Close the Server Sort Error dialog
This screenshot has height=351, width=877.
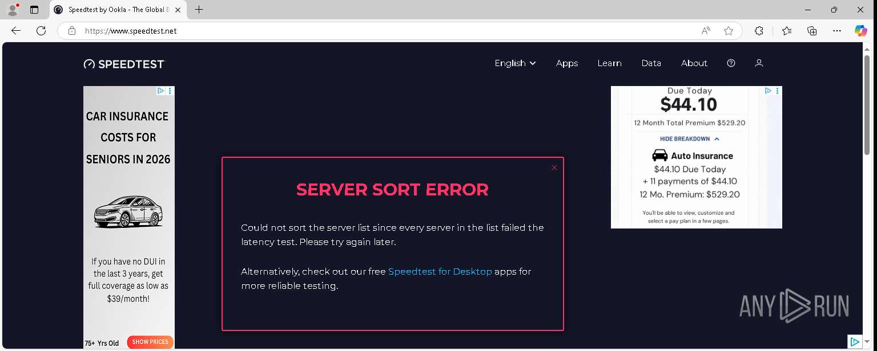tap(554, 168)
